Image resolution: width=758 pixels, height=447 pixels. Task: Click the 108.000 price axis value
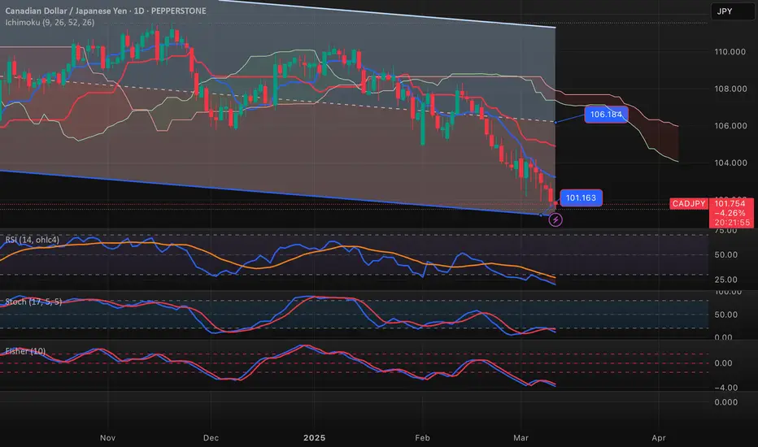730,89
